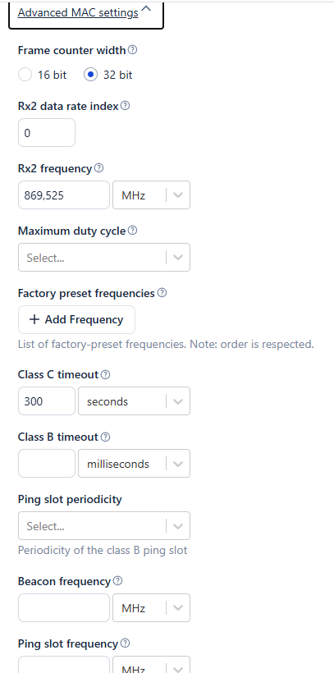Click Ping slot frequency help icon

125,643
